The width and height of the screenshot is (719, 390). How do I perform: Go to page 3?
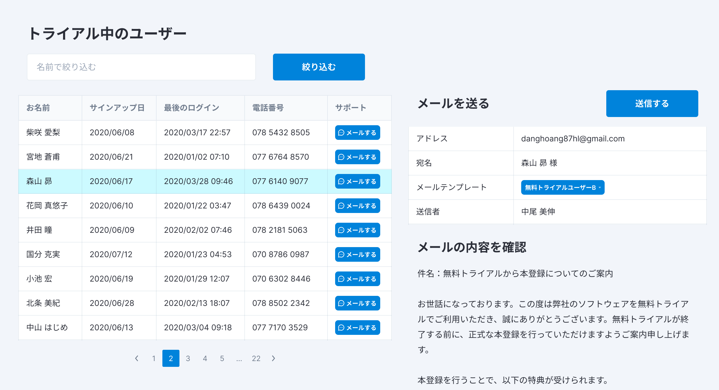point(188,358)
